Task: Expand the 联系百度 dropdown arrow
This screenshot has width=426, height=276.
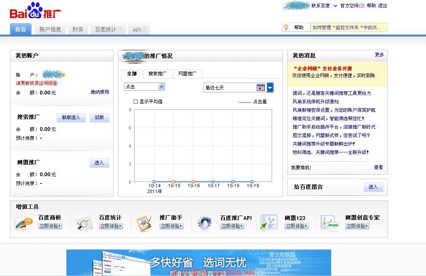Action: (x=335, y=6)
